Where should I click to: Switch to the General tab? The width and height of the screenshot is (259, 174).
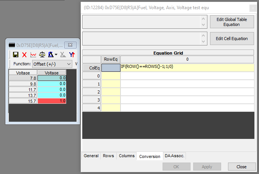point(91,156)
